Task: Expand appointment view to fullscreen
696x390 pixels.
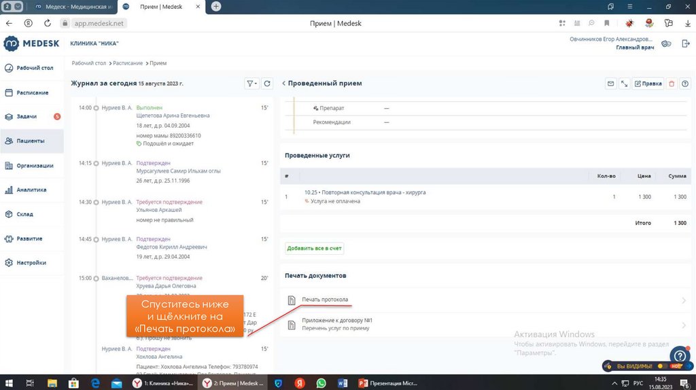Action: pos(624,84)
